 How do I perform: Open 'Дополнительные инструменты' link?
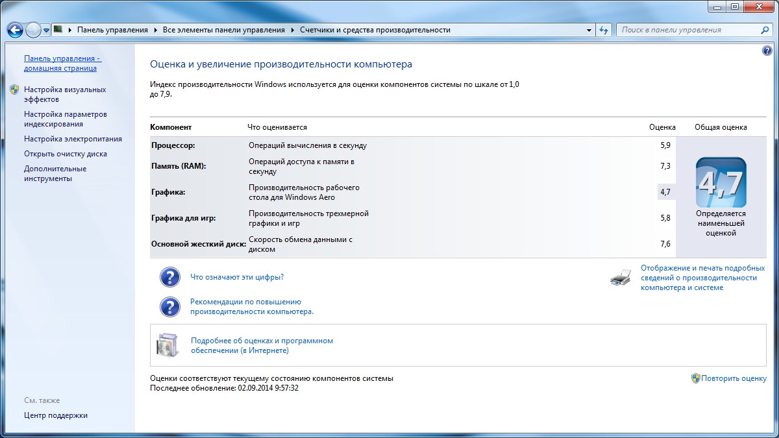click(x=55, y=173)
